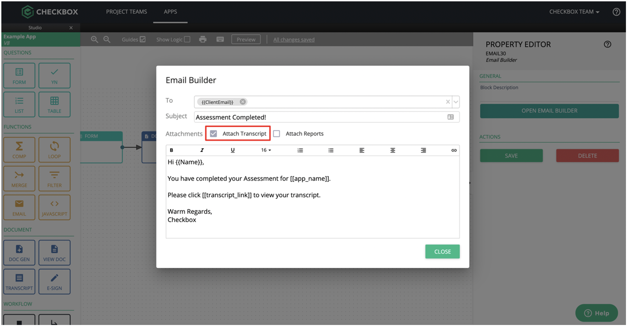Open help icon in top navigation bar
628x327 pixels.
(616, 12)
